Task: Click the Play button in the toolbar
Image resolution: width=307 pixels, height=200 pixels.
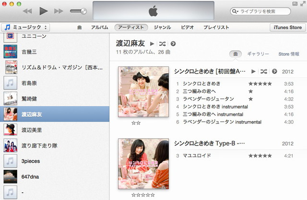Action: pyautogui.click(x=44, y=11)
